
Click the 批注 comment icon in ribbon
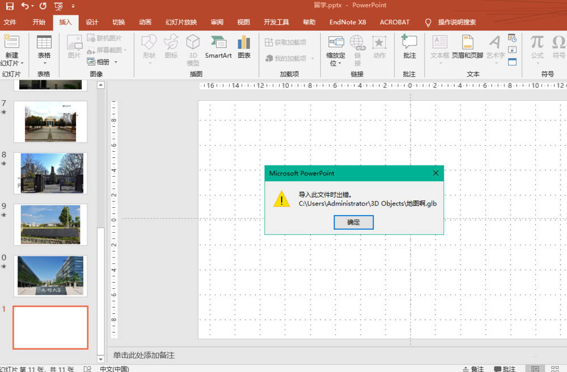pyautogui.click(x=409, y=46)
